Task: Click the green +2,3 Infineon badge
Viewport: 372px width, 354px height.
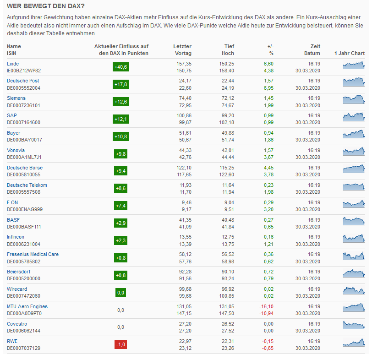Action: click(x=121, y=240)
